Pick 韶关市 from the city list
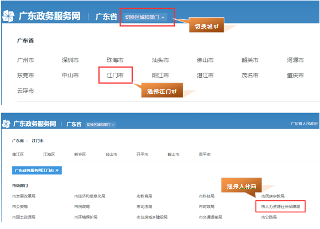This screenshot has height=229, width=320. pos(250,60)
